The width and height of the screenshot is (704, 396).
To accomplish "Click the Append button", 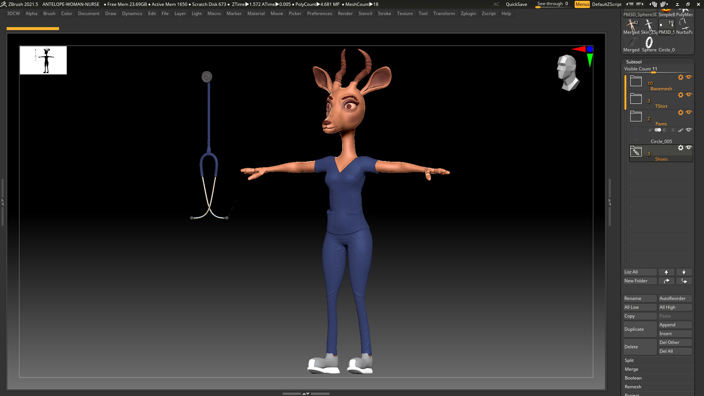I will click(x=675, y=325).
